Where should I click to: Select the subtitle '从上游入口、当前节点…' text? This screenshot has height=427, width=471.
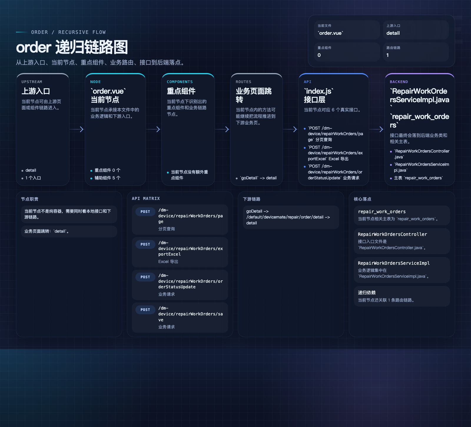point(101,62)
